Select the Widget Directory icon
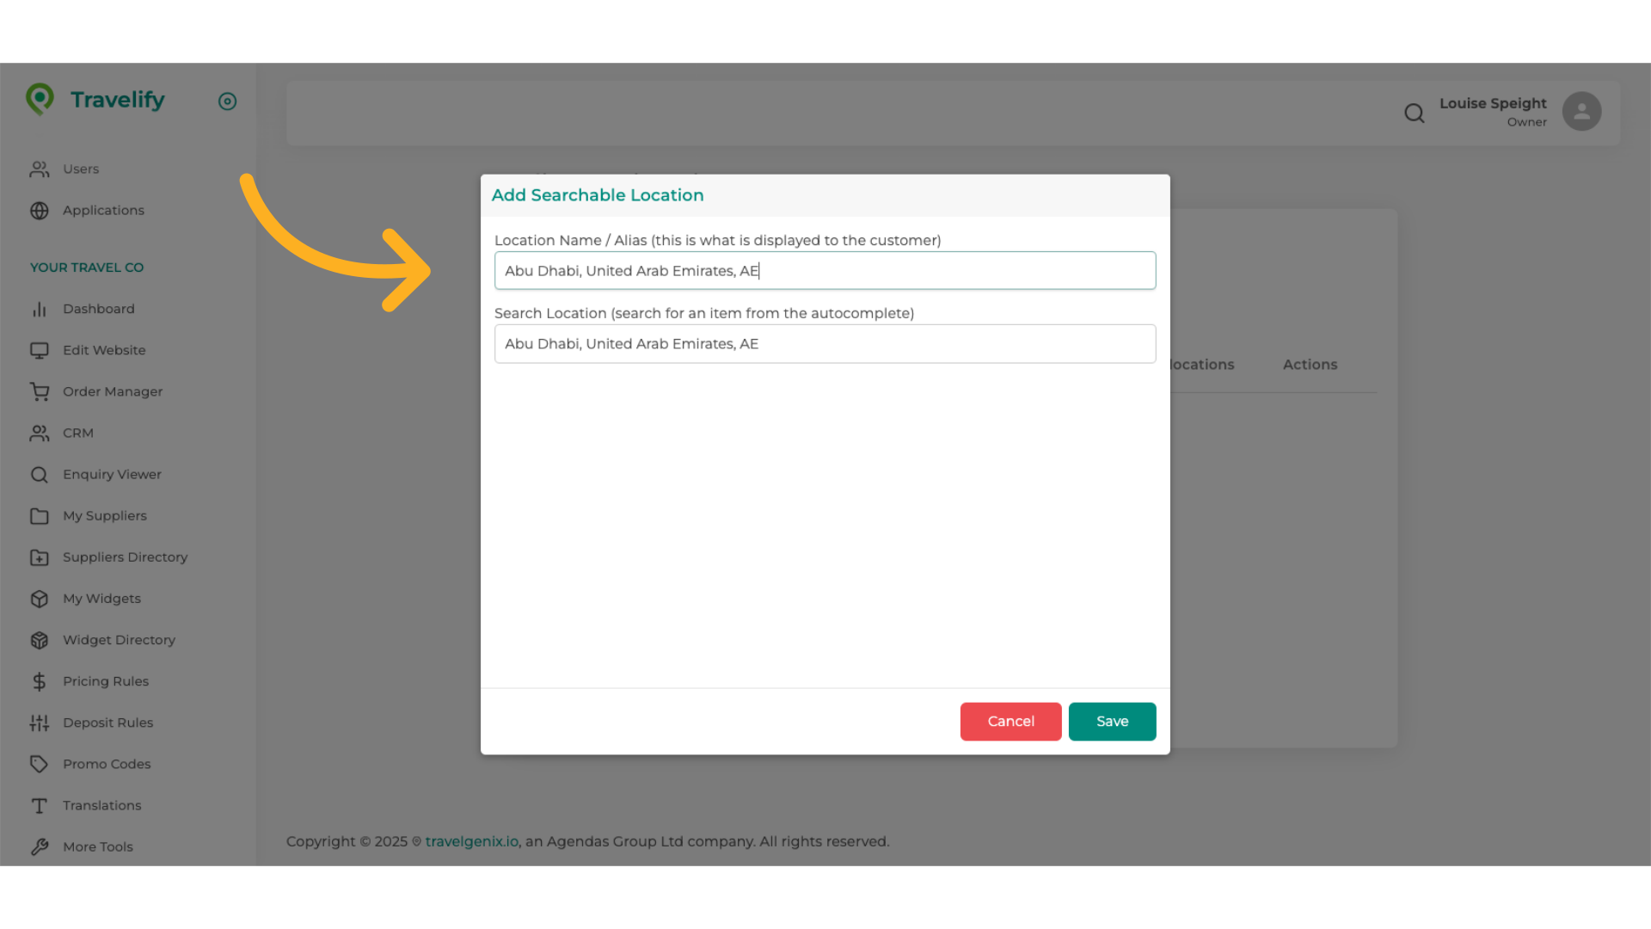 pyautogui.click(x=40, y=640)
